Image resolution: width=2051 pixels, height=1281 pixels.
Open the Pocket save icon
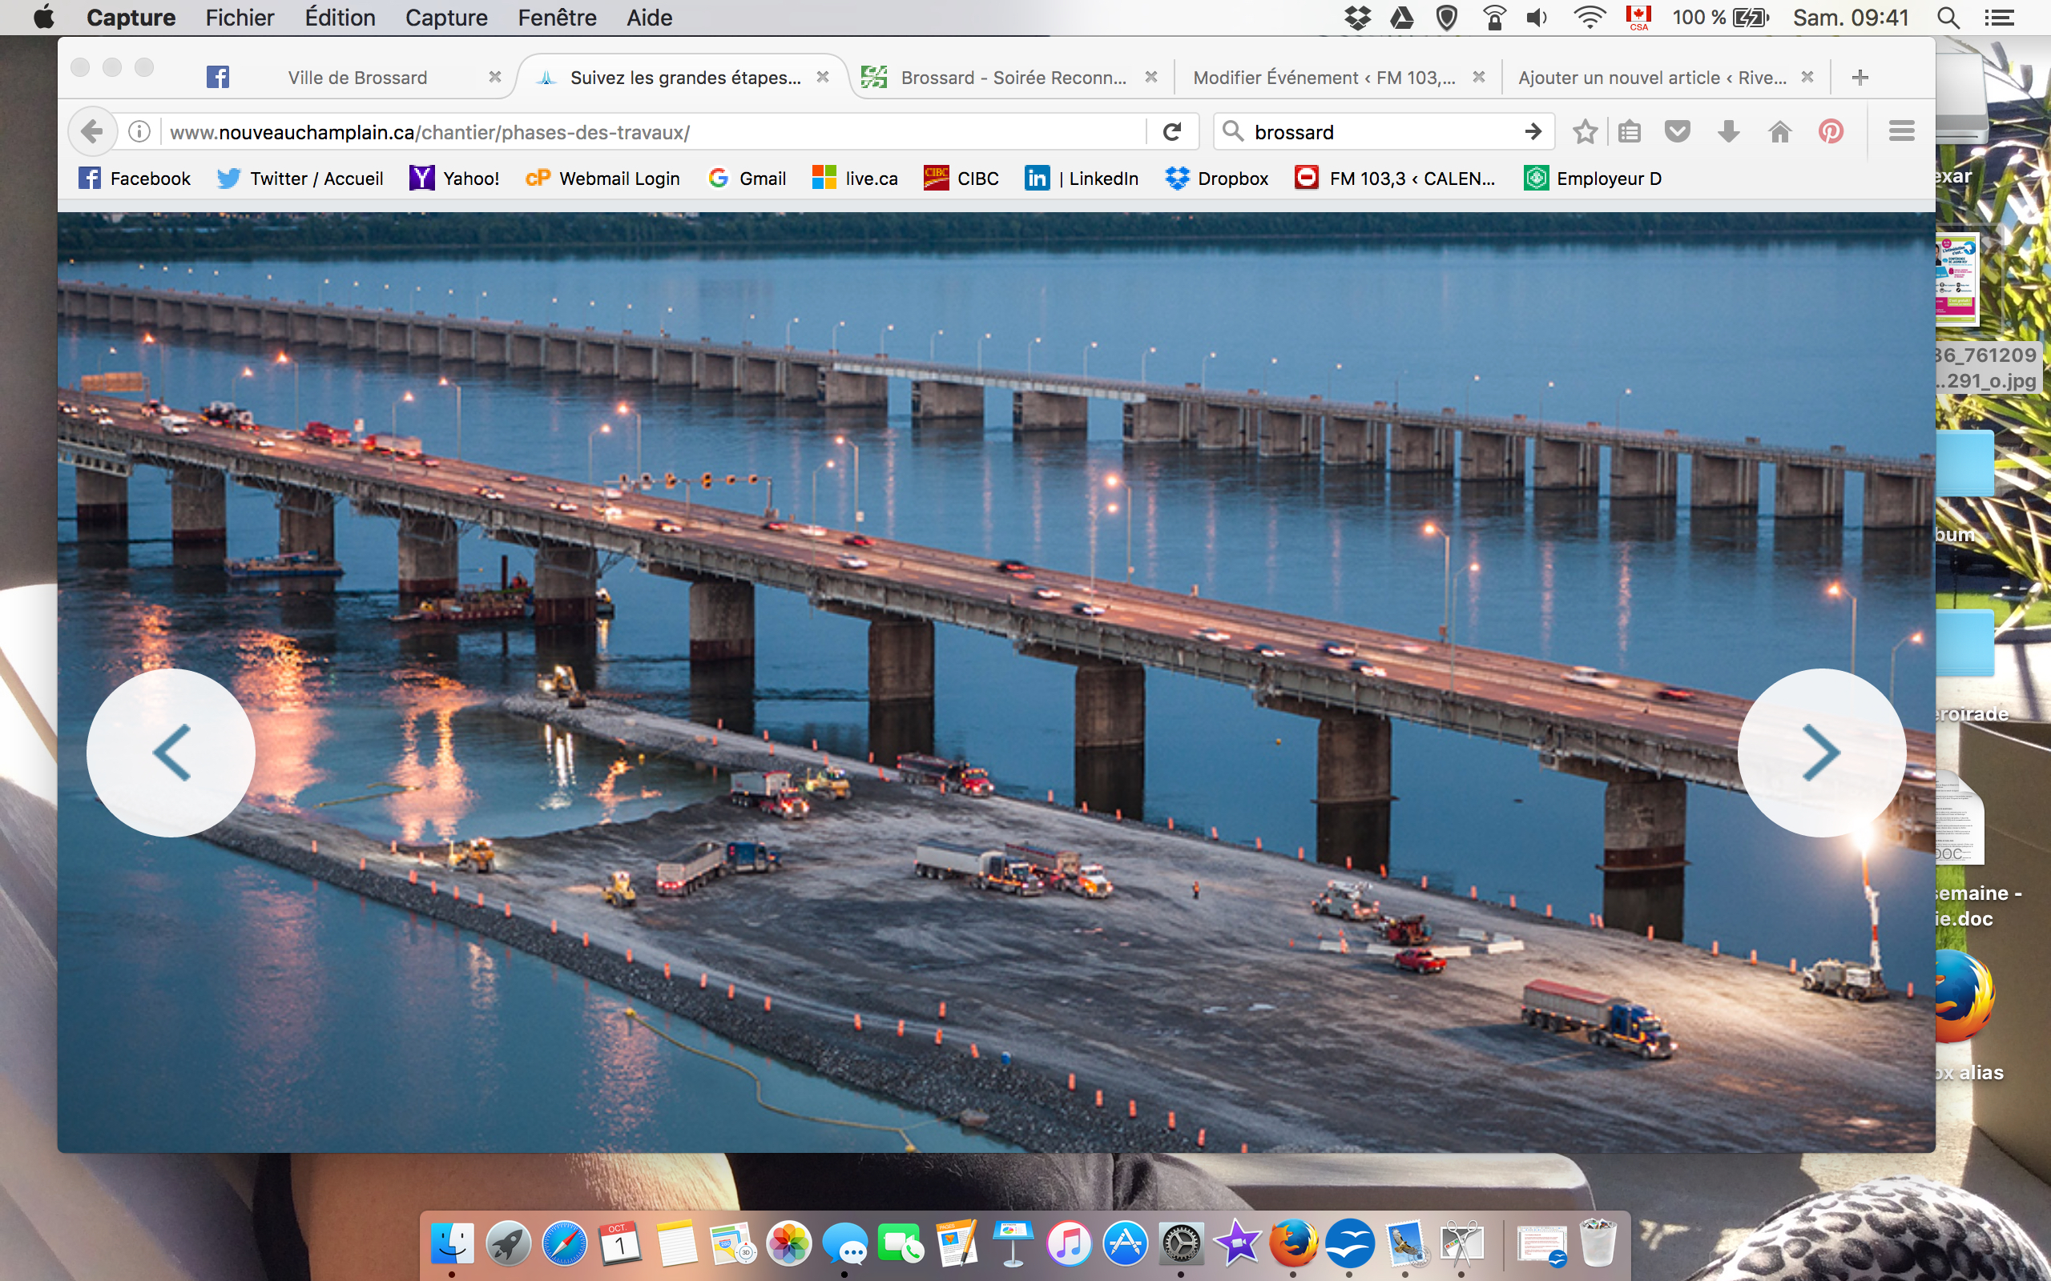pos(1677,131)
